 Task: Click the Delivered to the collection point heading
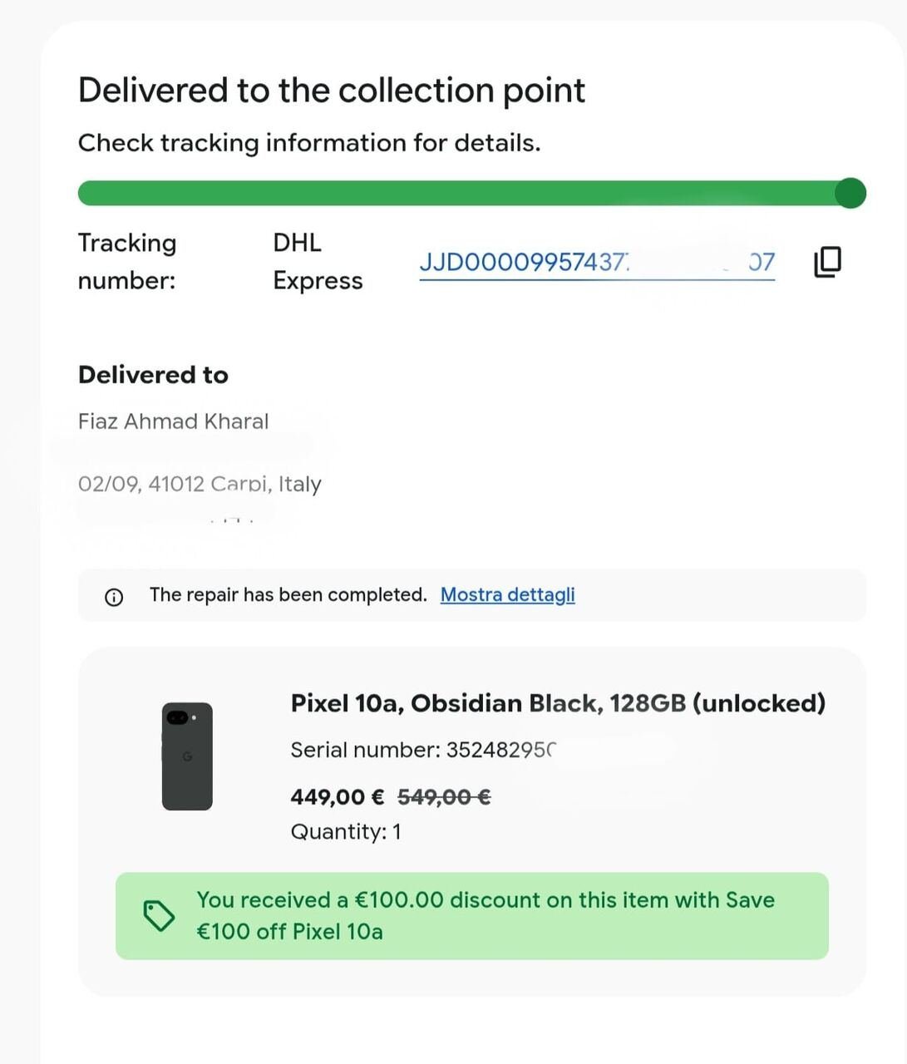pos(332,90)
